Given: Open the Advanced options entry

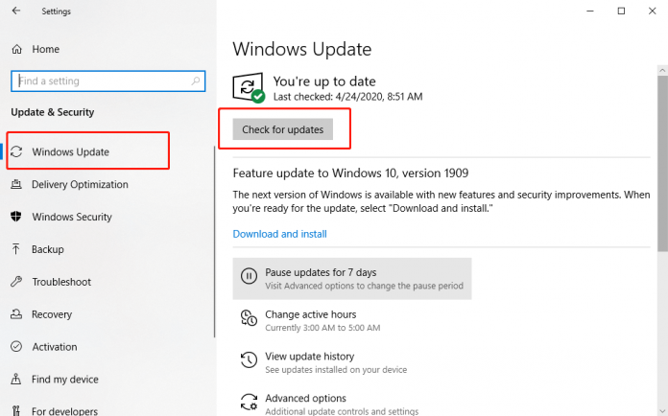Looking at the screenshot, I should click(305, 399).
